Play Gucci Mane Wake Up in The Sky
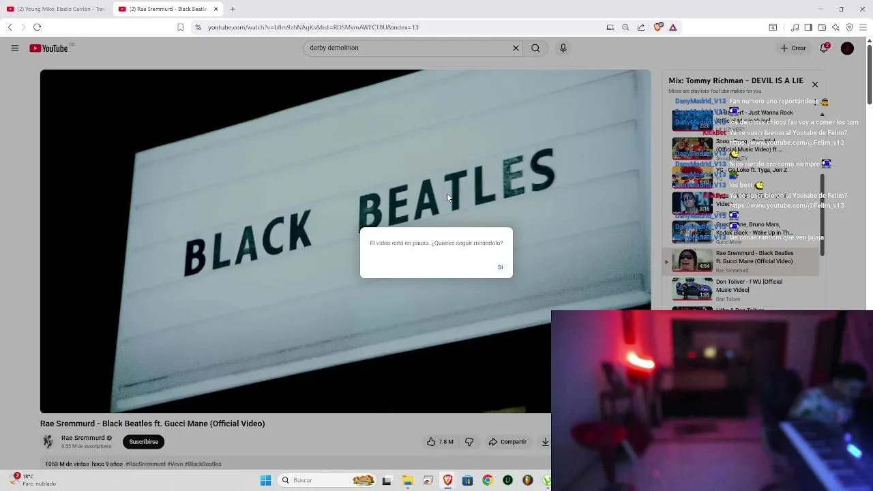The height and width of the screenshot is (491, 873). [x=740, y=233]
